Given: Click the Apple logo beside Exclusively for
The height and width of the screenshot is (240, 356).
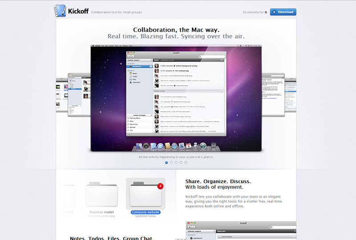Looking at the screenshot, I should (266, 12).
